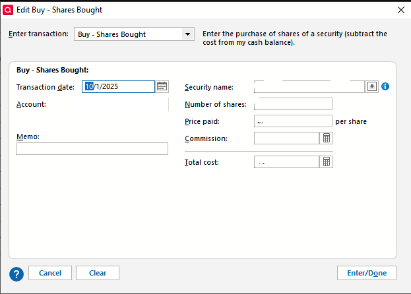Click the Price paid input field
Viewport: 411px width, 294px height.
tap(293, 121)
